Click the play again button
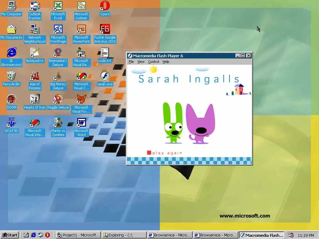The image size is (319, 239). pyautogui.click(x=164, y=153)
